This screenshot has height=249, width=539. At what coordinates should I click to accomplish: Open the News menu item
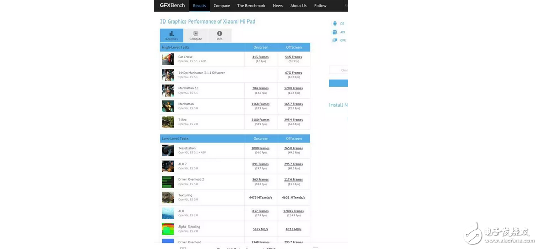(x=278, y=6)
